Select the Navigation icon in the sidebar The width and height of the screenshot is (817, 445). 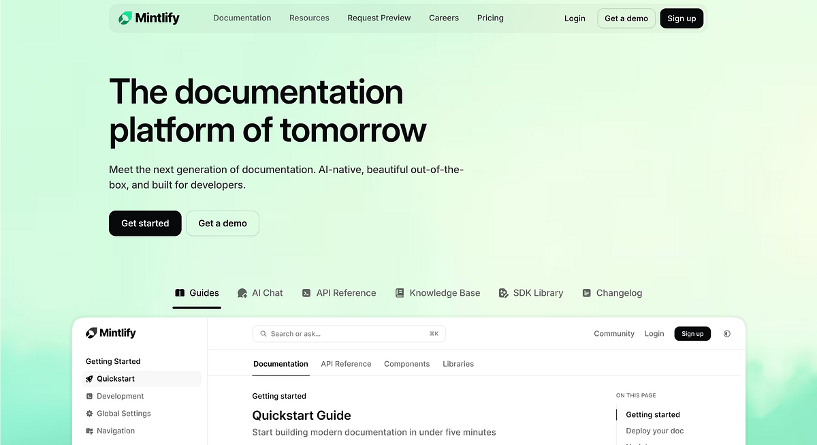(89, 431)
